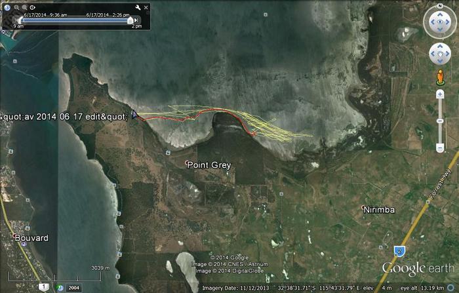The width and height of the screenshot is (459, 293).
Task: Click the zoom in plus button
Action: tap(439, 94)
